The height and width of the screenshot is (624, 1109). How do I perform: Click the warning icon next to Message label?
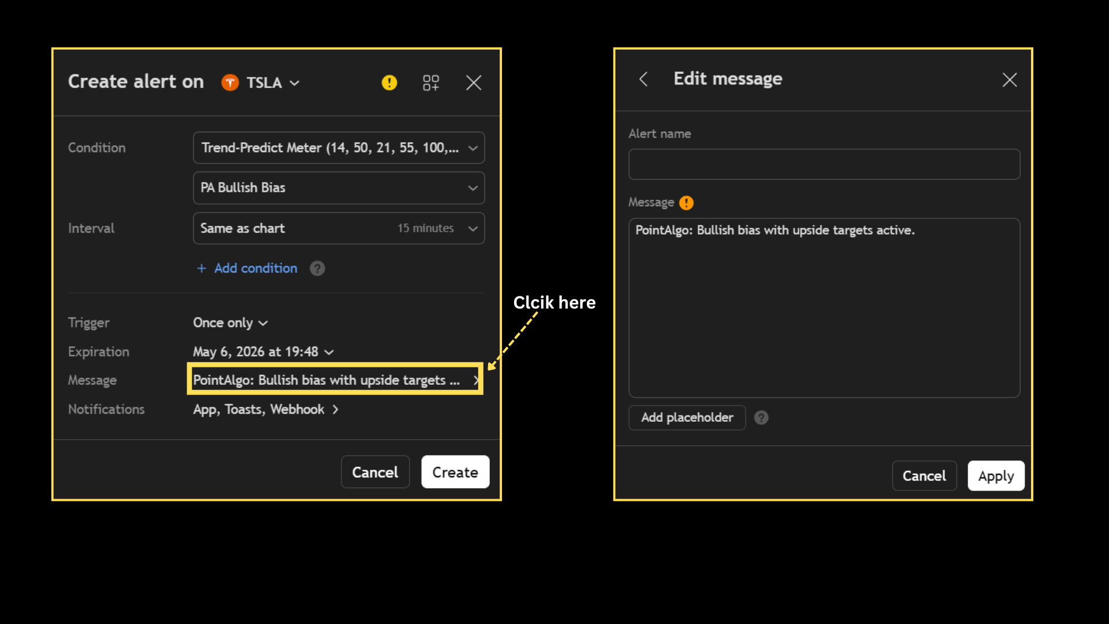tap(687, 203)
